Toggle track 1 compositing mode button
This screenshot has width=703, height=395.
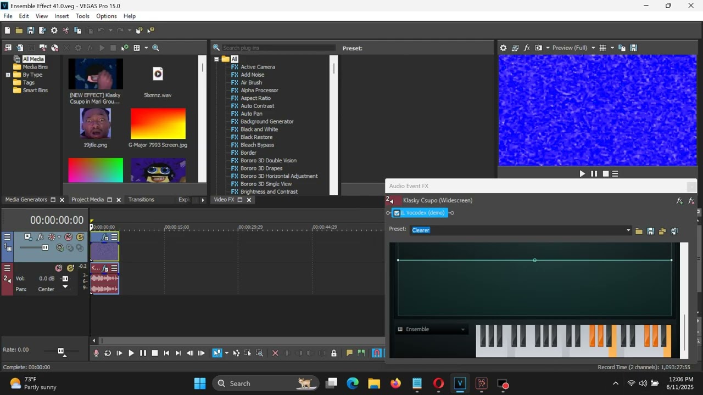(60, 248)
